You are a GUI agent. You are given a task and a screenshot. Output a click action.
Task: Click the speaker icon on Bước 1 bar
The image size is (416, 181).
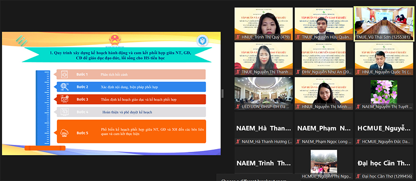pyautogui.click(x=65, y=75)
